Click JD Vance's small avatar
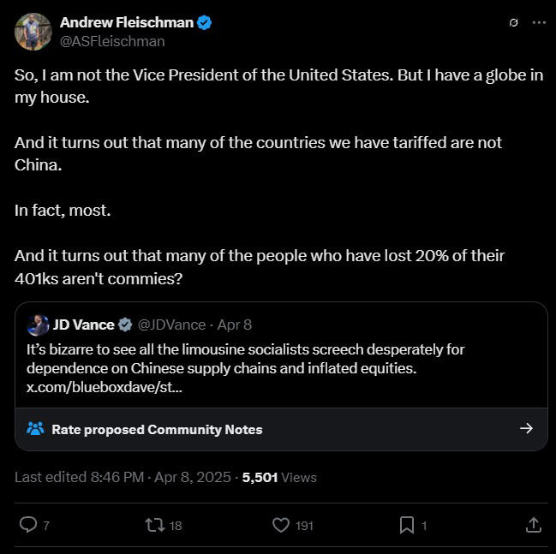Viewport: 556px width, 554px height. [x=38, y=325]
